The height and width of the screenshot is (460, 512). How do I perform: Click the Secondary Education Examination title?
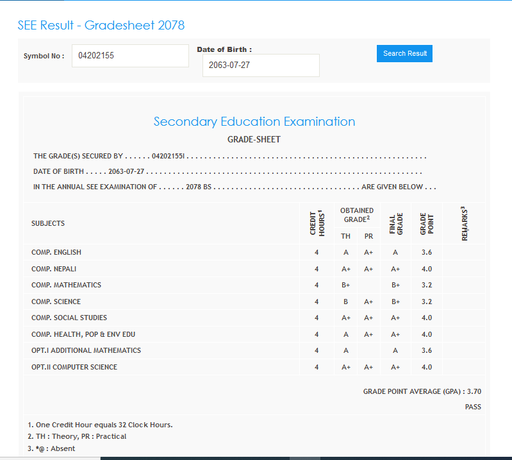coord(254,121)
